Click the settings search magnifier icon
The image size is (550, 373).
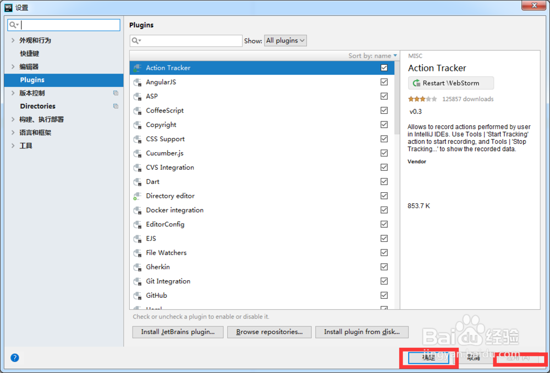pyautogui.click(x=14, y=25)
